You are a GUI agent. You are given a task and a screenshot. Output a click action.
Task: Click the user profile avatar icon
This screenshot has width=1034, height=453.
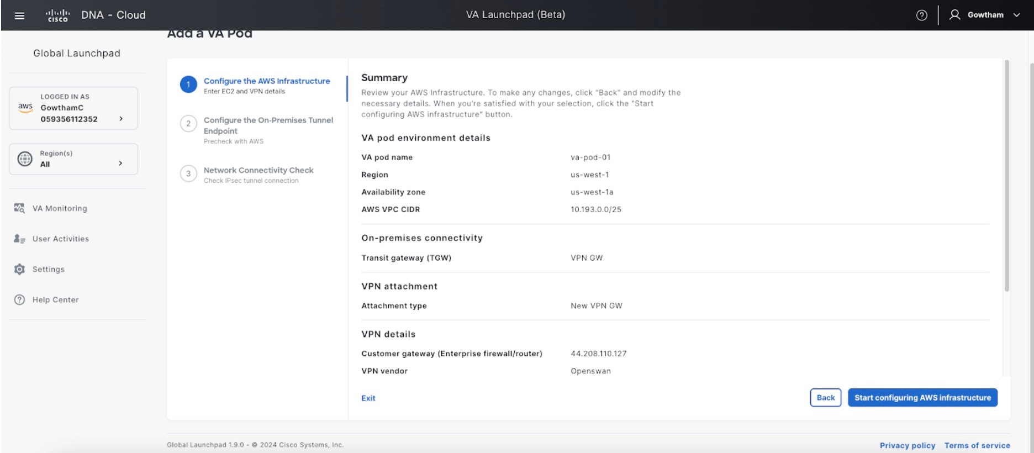click(x=954, y=15)
